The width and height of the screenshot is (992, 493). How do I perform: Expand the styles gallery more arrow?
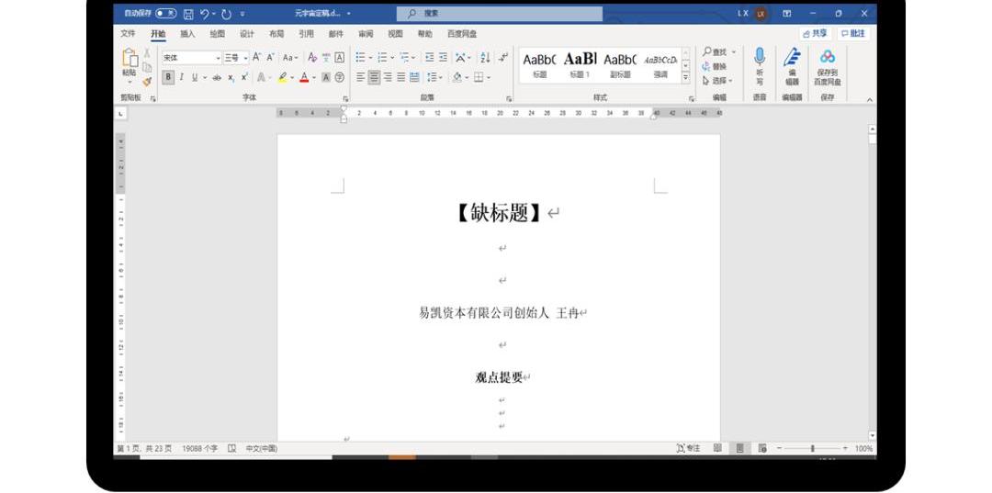coord(685,78)
